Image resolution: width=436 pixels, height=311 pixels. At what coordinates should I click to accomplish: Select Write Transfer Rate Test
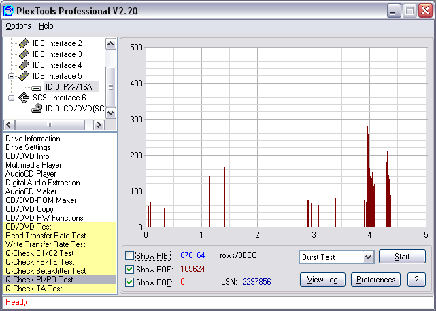(x=60, y=244)
